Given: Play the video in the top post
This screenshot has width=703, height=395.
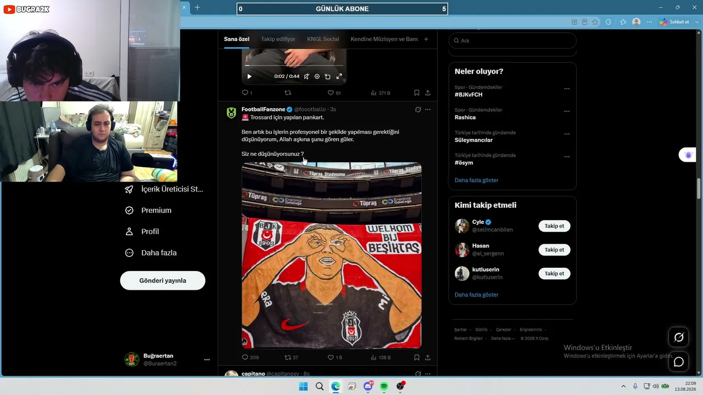Looking at the screenshot, I should click(x=249, y=77).
